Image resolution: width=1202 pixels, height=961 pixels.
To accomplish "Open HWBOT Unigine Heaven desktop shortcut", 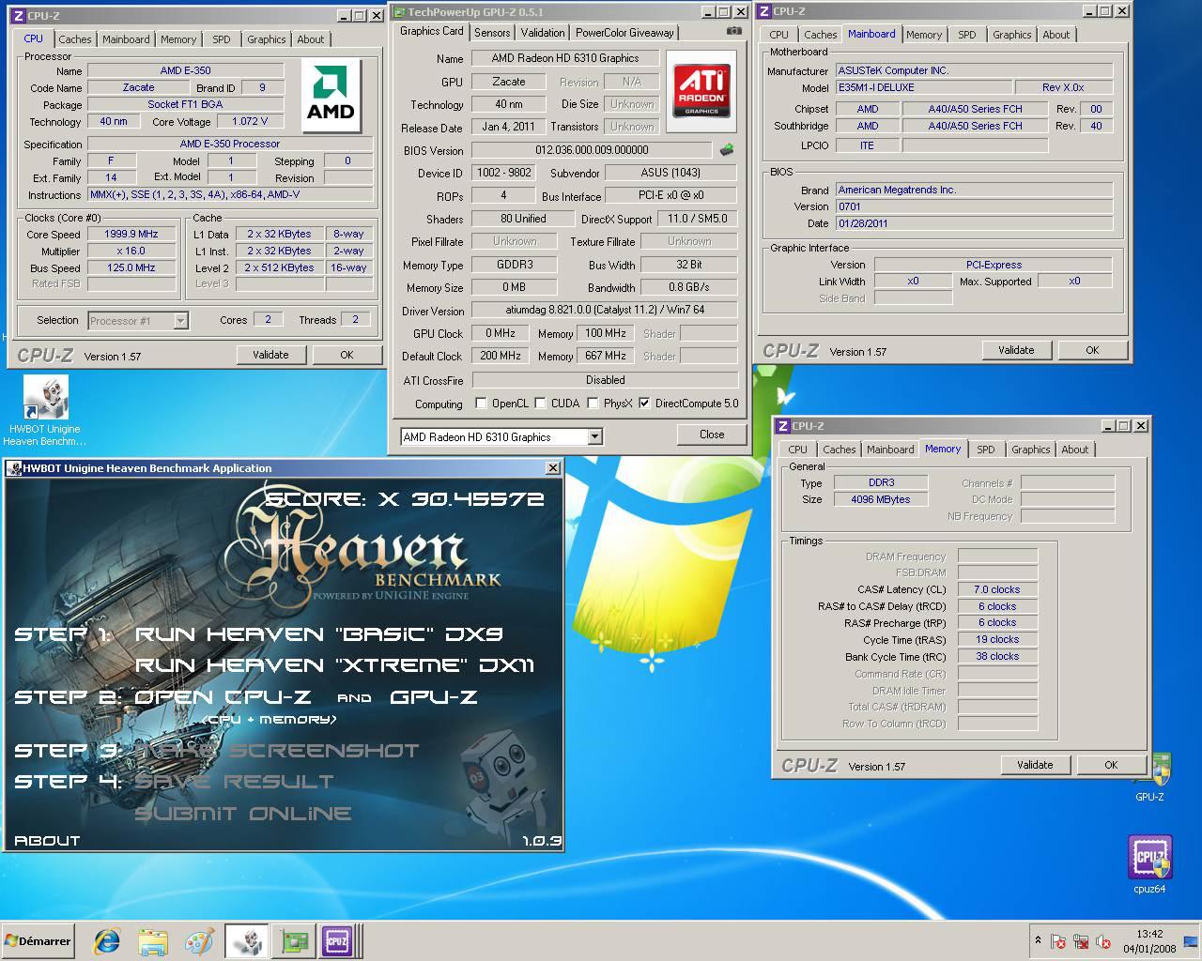I will [45, 411].
